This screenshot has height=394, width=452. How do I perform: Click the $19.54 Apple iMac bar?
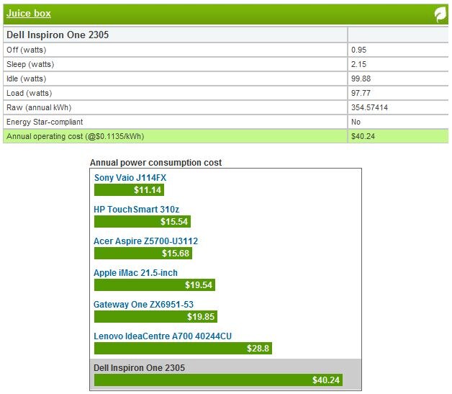click(155, 285)
